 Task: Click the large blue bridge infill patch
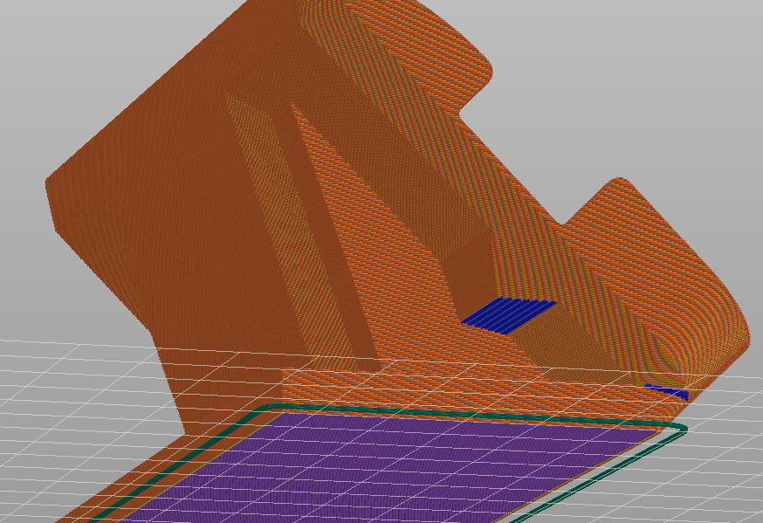[509, 315]
